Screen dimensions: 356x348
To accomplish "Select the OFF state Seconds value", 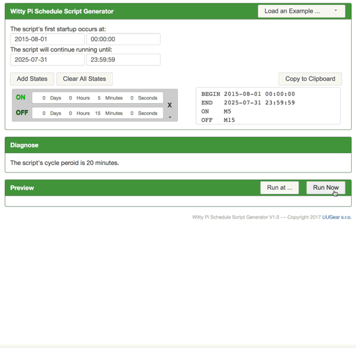I will click(131, 113).
